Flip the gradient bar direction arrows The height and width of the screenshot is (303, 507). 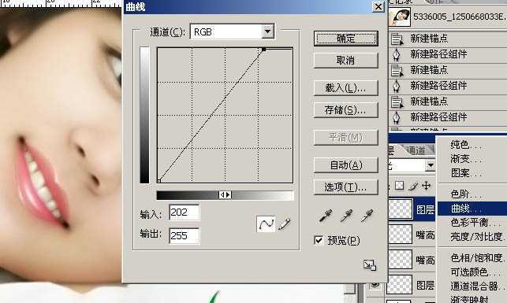pyautogui.click(x=225, y=195)
